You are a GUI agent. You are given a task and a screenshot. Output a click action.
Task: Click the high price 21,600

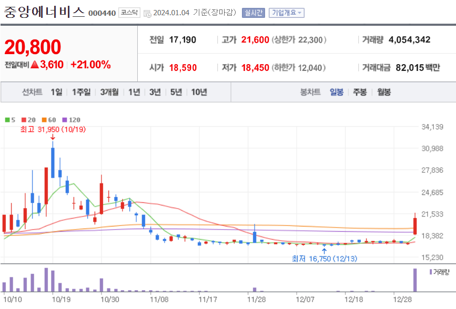pos(255,39)
